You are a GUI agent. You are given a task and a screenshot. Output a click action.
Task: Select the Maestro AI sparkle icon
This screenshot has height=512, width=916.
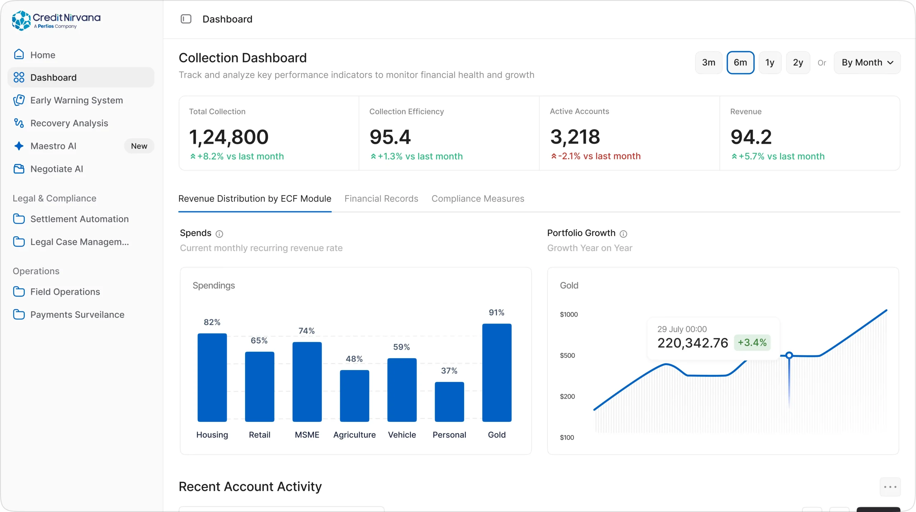19,146
